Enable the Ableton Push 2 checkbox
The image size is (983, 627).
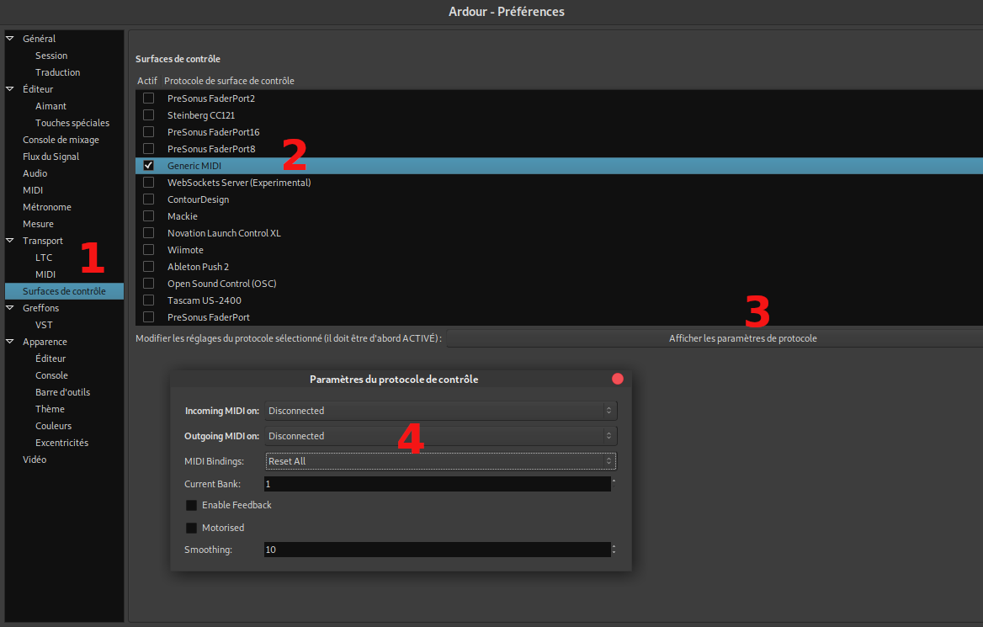(149, 267)
